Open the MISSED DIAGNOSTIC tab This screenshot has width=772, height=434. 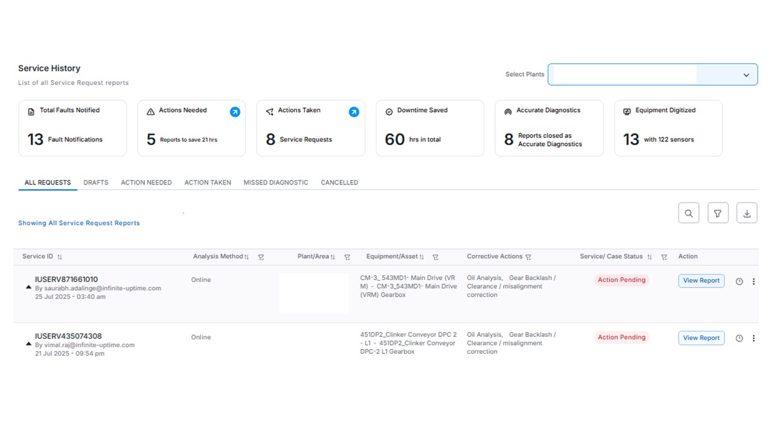(x=276, y=182)
